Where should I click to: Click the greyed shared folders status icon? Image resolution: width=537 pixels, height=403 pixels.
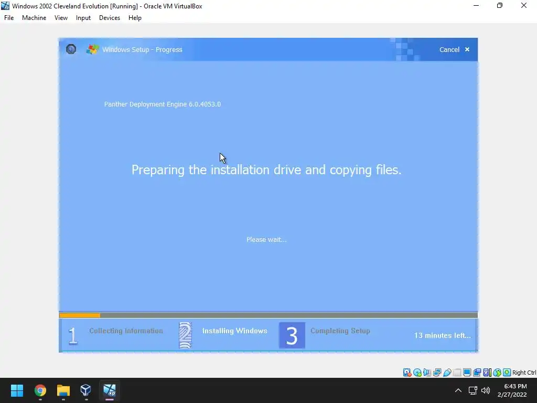[457, 373]
